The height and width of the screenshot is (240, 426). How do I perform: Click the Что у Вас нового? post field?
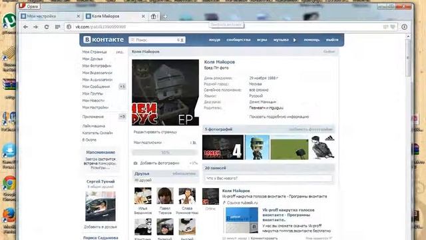[268, 179]
